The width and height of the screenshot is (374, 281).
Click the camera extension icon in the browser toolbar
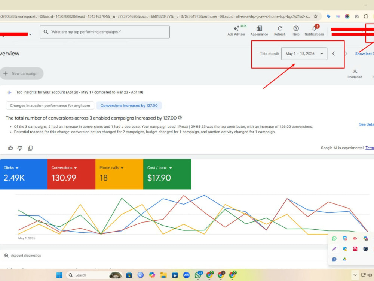pos(356,16)
